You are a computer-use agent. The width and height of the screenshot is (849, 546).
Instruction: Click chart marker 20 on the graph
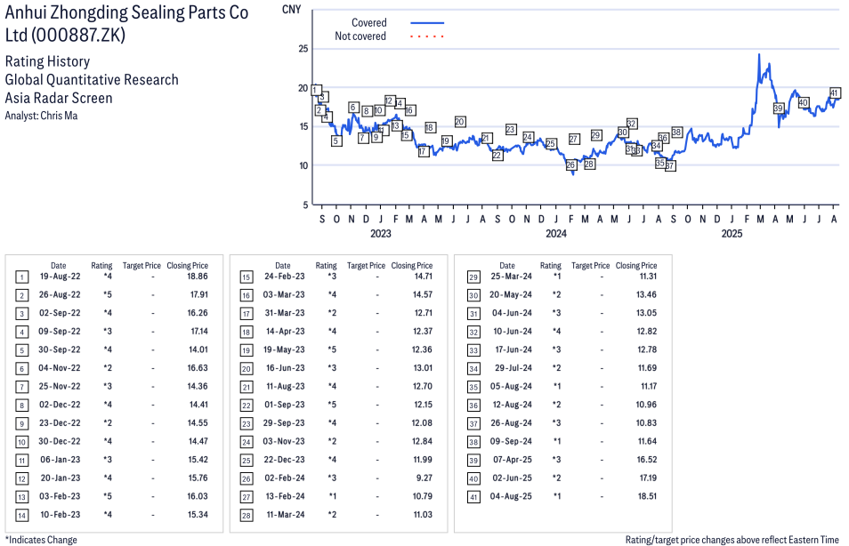tap(460, 122)
